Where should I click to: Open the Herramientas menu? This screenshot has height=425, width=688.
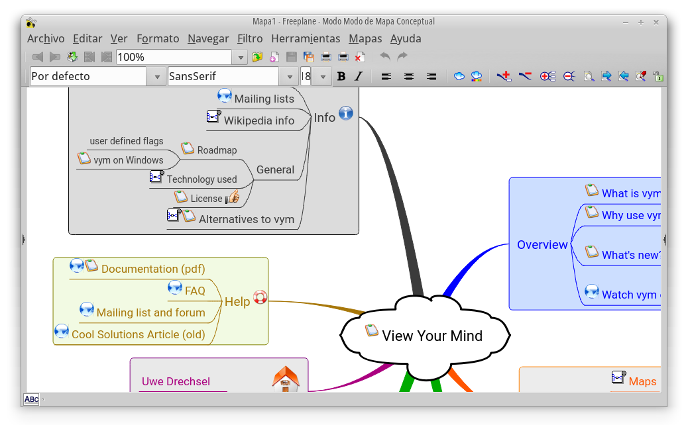306,38
